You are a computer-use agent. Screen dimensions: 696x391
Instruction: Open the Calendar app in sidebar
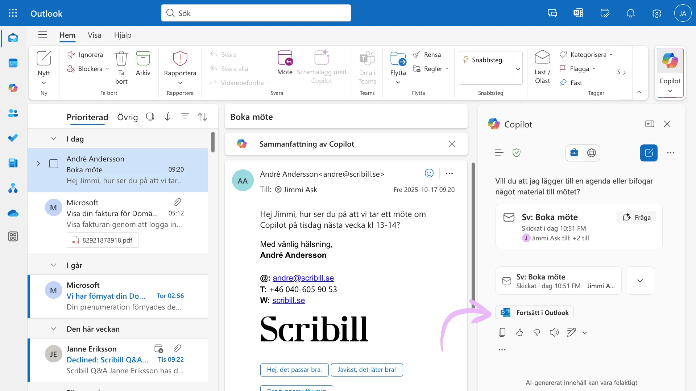point(13,63)
